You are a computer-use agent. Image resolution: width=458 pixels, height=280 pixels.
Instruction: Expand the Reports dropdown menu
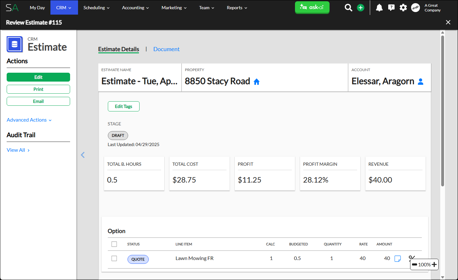click(237, 8)
